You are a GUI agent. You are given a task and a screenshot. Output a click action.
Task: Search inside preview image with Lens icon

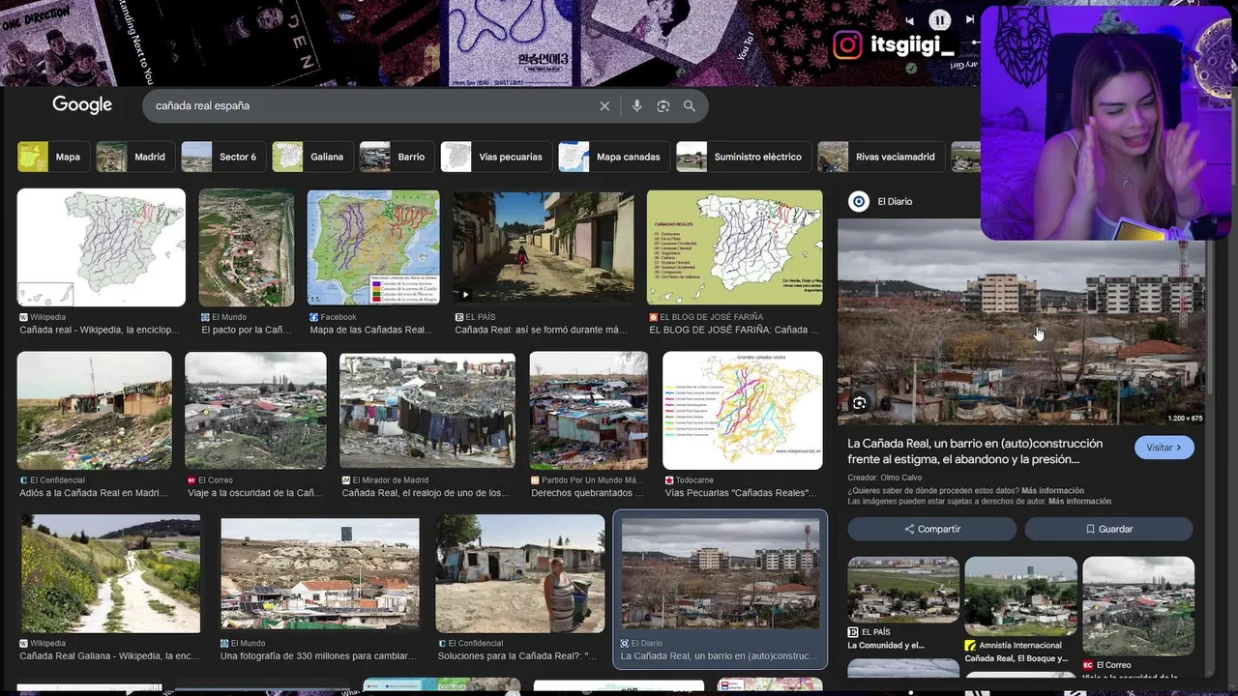point(860,403)
